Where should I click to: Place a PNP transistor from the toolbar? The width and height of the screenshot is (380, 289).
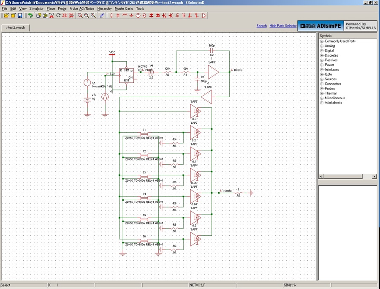pos(171,16)
